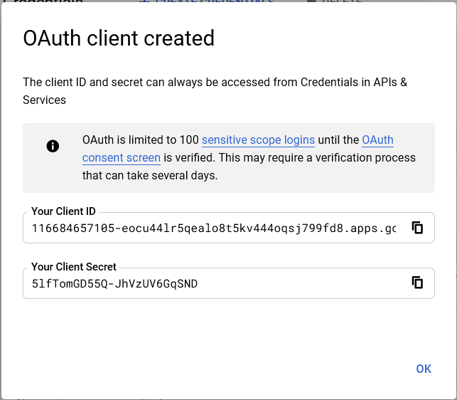Image resolution: width=457 pixels, height=400 pixels.
Task: Click the Credentials page title behind dialog
Action: click(x=43, y=2)
